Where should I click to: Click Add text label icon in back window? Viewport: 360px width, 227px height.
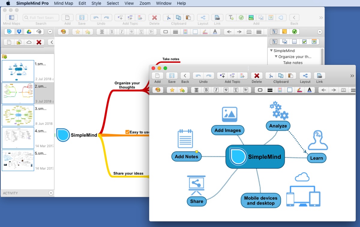[x=231, y=17]
